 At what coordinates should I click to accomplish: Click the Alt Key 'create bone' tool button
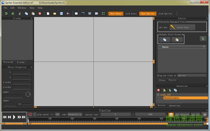(x=182, y=27)
